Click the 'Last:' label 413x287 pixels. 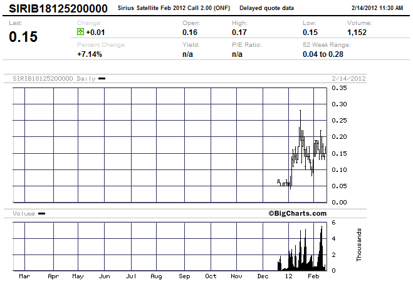click(x=16, y=23)
